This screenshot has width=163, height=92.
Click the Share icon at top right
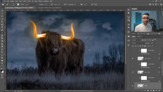161,4
